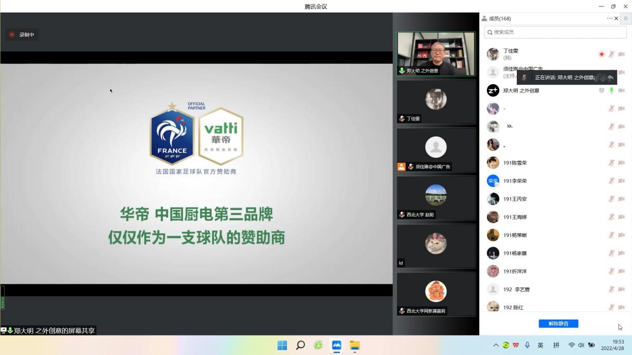
Task: Toggle the camera icon for 191陈雪荣
Action: click(x=622, y=163)
